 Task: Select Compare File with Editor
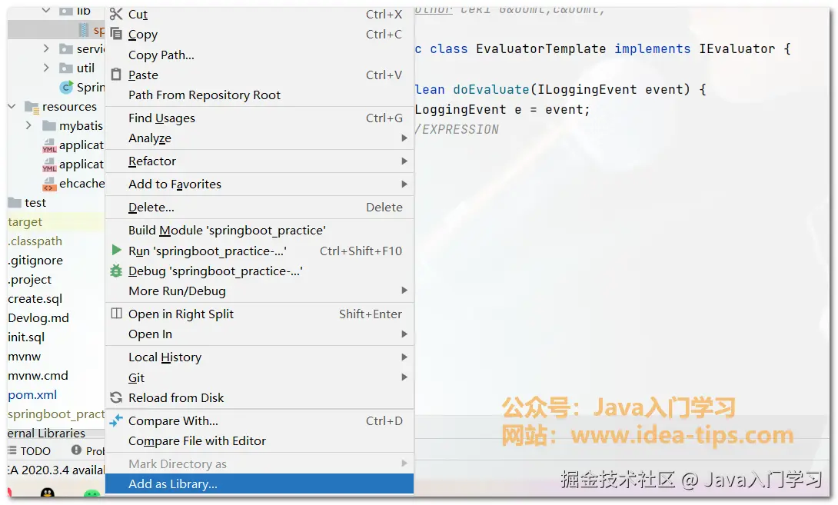click(x=259, y=440)
